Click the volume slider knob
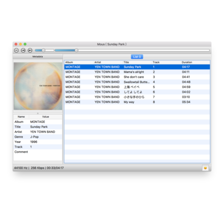Screen dimensions: 224x224 (43, 51)
